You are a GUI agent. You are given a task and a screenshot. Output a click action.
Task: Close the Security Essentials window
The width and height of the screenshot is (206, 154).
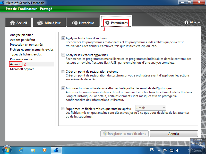[199, 2]
